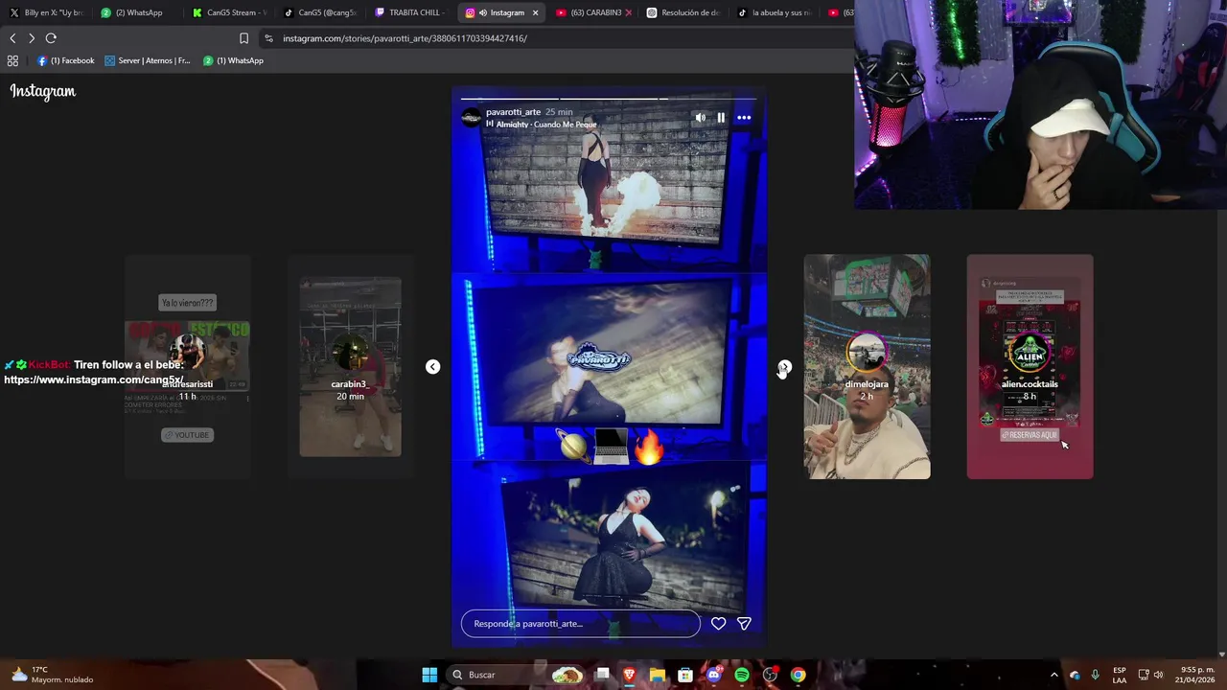Image resolution: width=1227 pixels, height=690 pixels.
Task: Click the site settings icon in address bar
Action: (268, 38)
